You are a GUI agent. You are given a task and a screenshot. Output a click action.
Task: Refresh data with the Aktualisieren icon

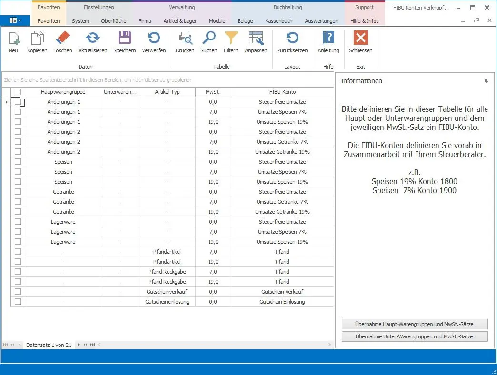pyautogui.click(x=92, y=39)
